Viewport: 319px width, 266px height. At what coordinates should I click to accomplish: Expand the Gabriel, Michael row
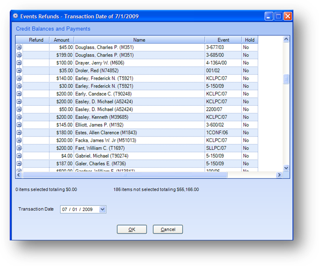[19, 156]
